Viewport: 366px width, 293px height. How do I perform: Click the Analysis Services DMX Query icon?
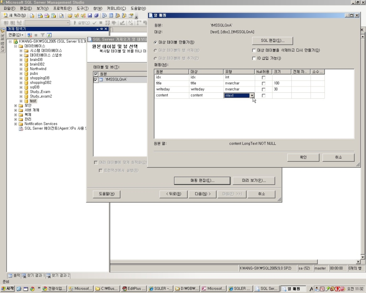pyautogui.click(x=47, y=16)
